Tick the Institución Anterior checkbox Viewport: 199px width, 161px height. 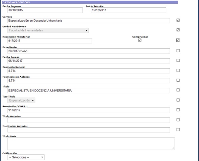[x=178, y=129]
